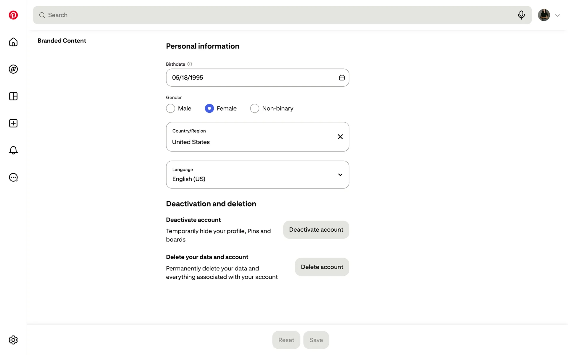Go to the Home feed icon

pos(13,42)
